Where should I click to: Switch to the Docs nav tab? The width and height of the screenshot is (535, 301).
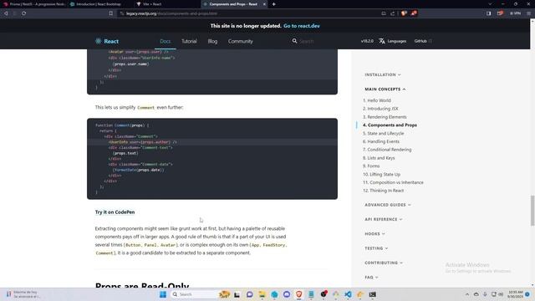pyautogui.click(x=166, y=41)
